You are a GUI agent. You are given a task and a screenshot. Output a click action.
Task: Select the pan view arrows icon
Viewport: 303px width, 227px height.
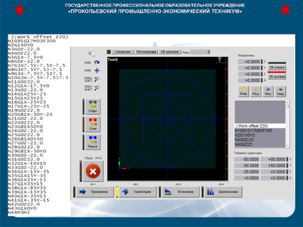pos(97,70)
